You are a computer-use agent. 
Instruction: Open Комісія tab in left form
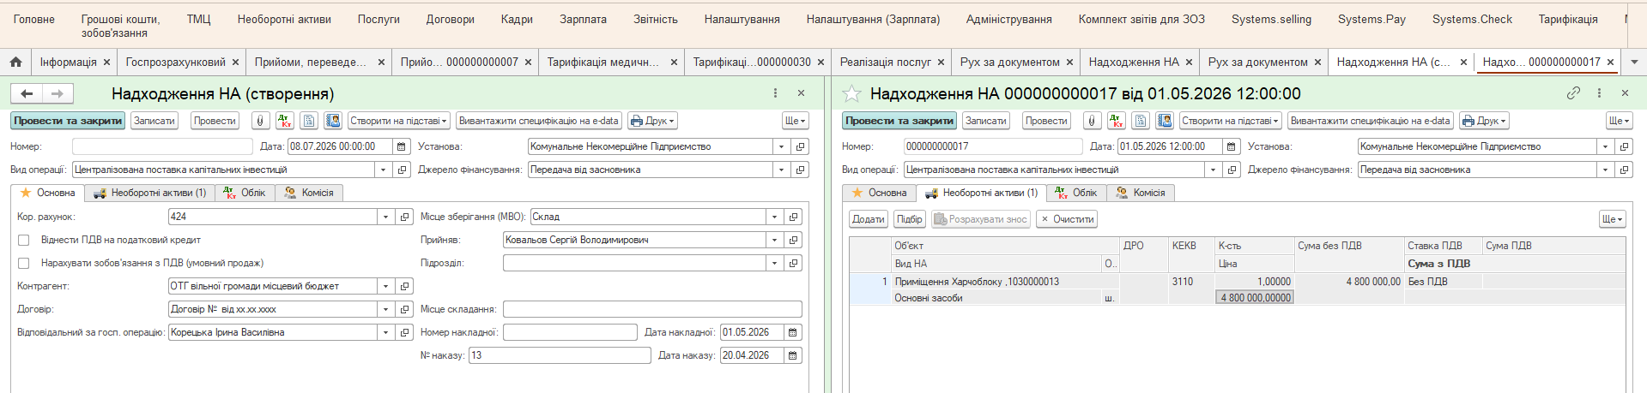(x=309, y=193)
